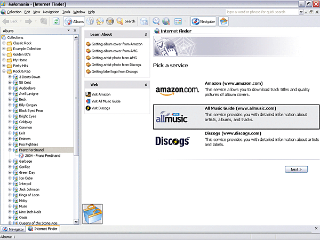Select the Party Hits collection folder
Image resolution: width=320 pixels, height=240 pixels.
[20, 66]
